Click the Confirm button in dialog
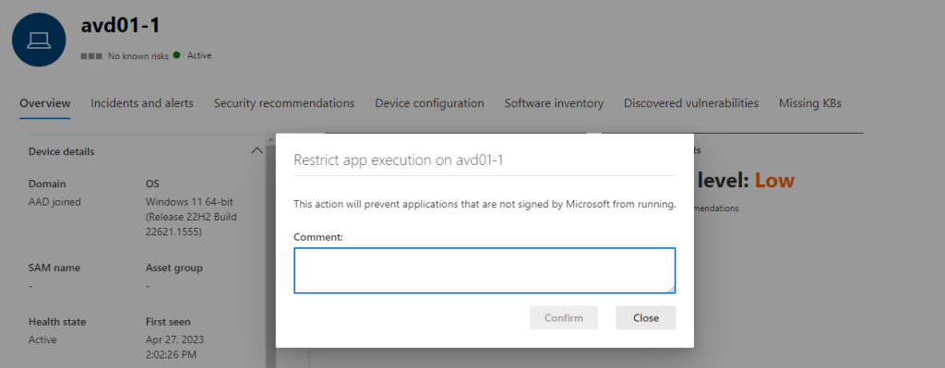Image resolution: width=945 pixels, height=368 pixels. tap(564, 317)
